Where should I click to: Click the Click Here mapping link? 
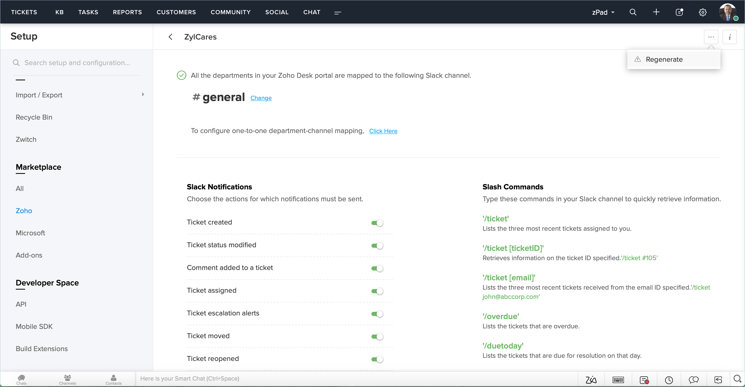tap(383, 131)
